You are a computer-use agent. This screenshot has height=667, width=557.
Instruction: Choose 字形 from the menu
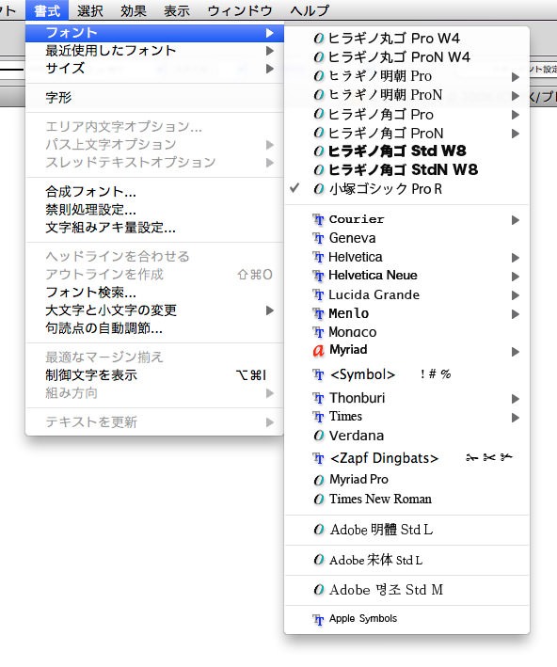click(154, 98)
